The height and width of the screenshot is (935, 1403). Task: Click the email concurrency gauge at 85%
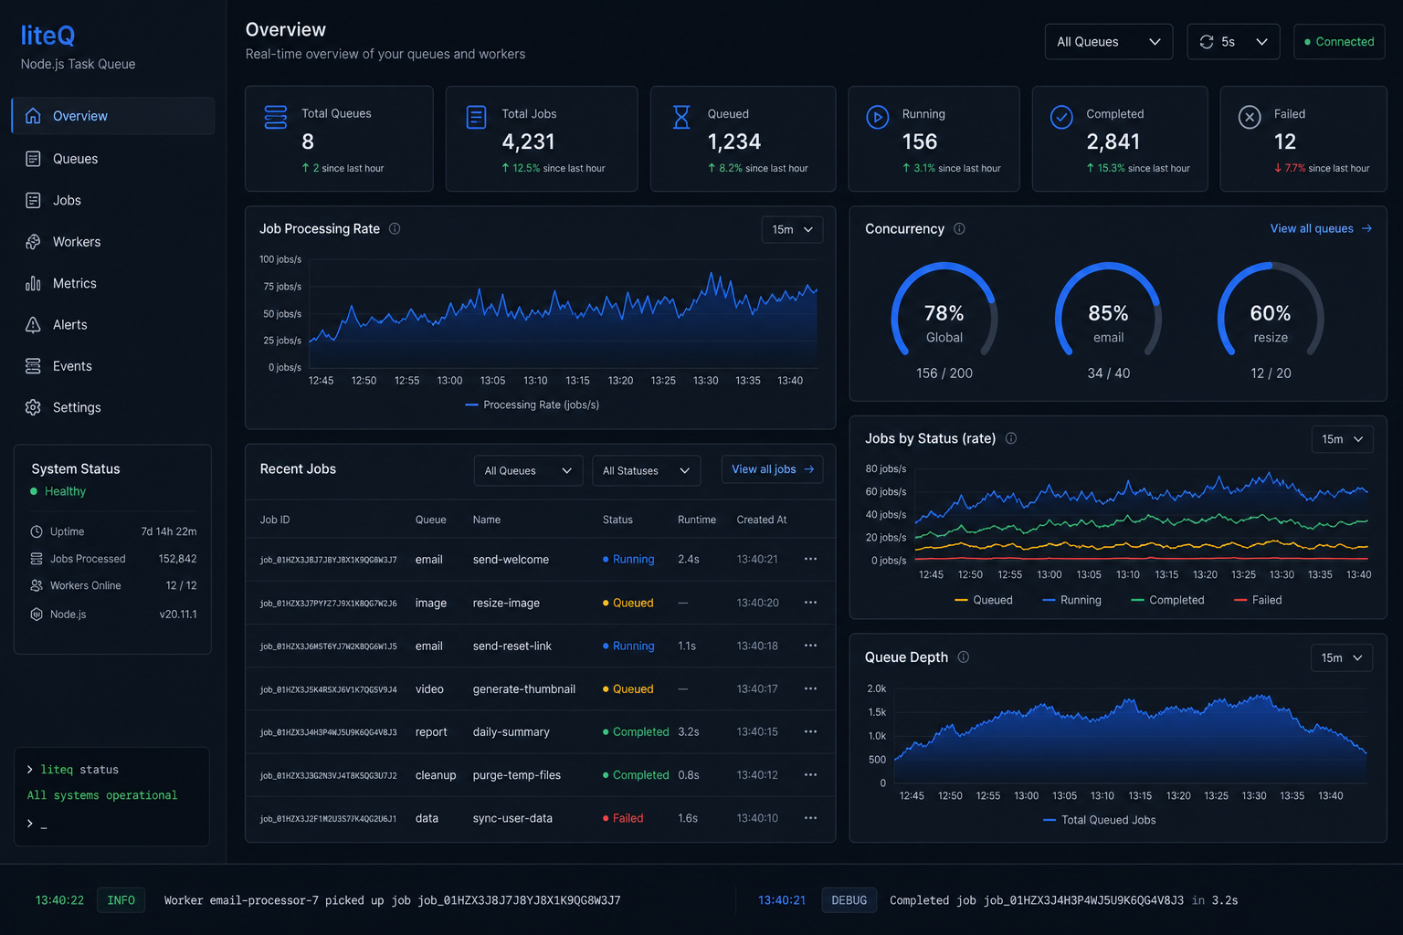pyautogui.click(x=1108, y=320)
